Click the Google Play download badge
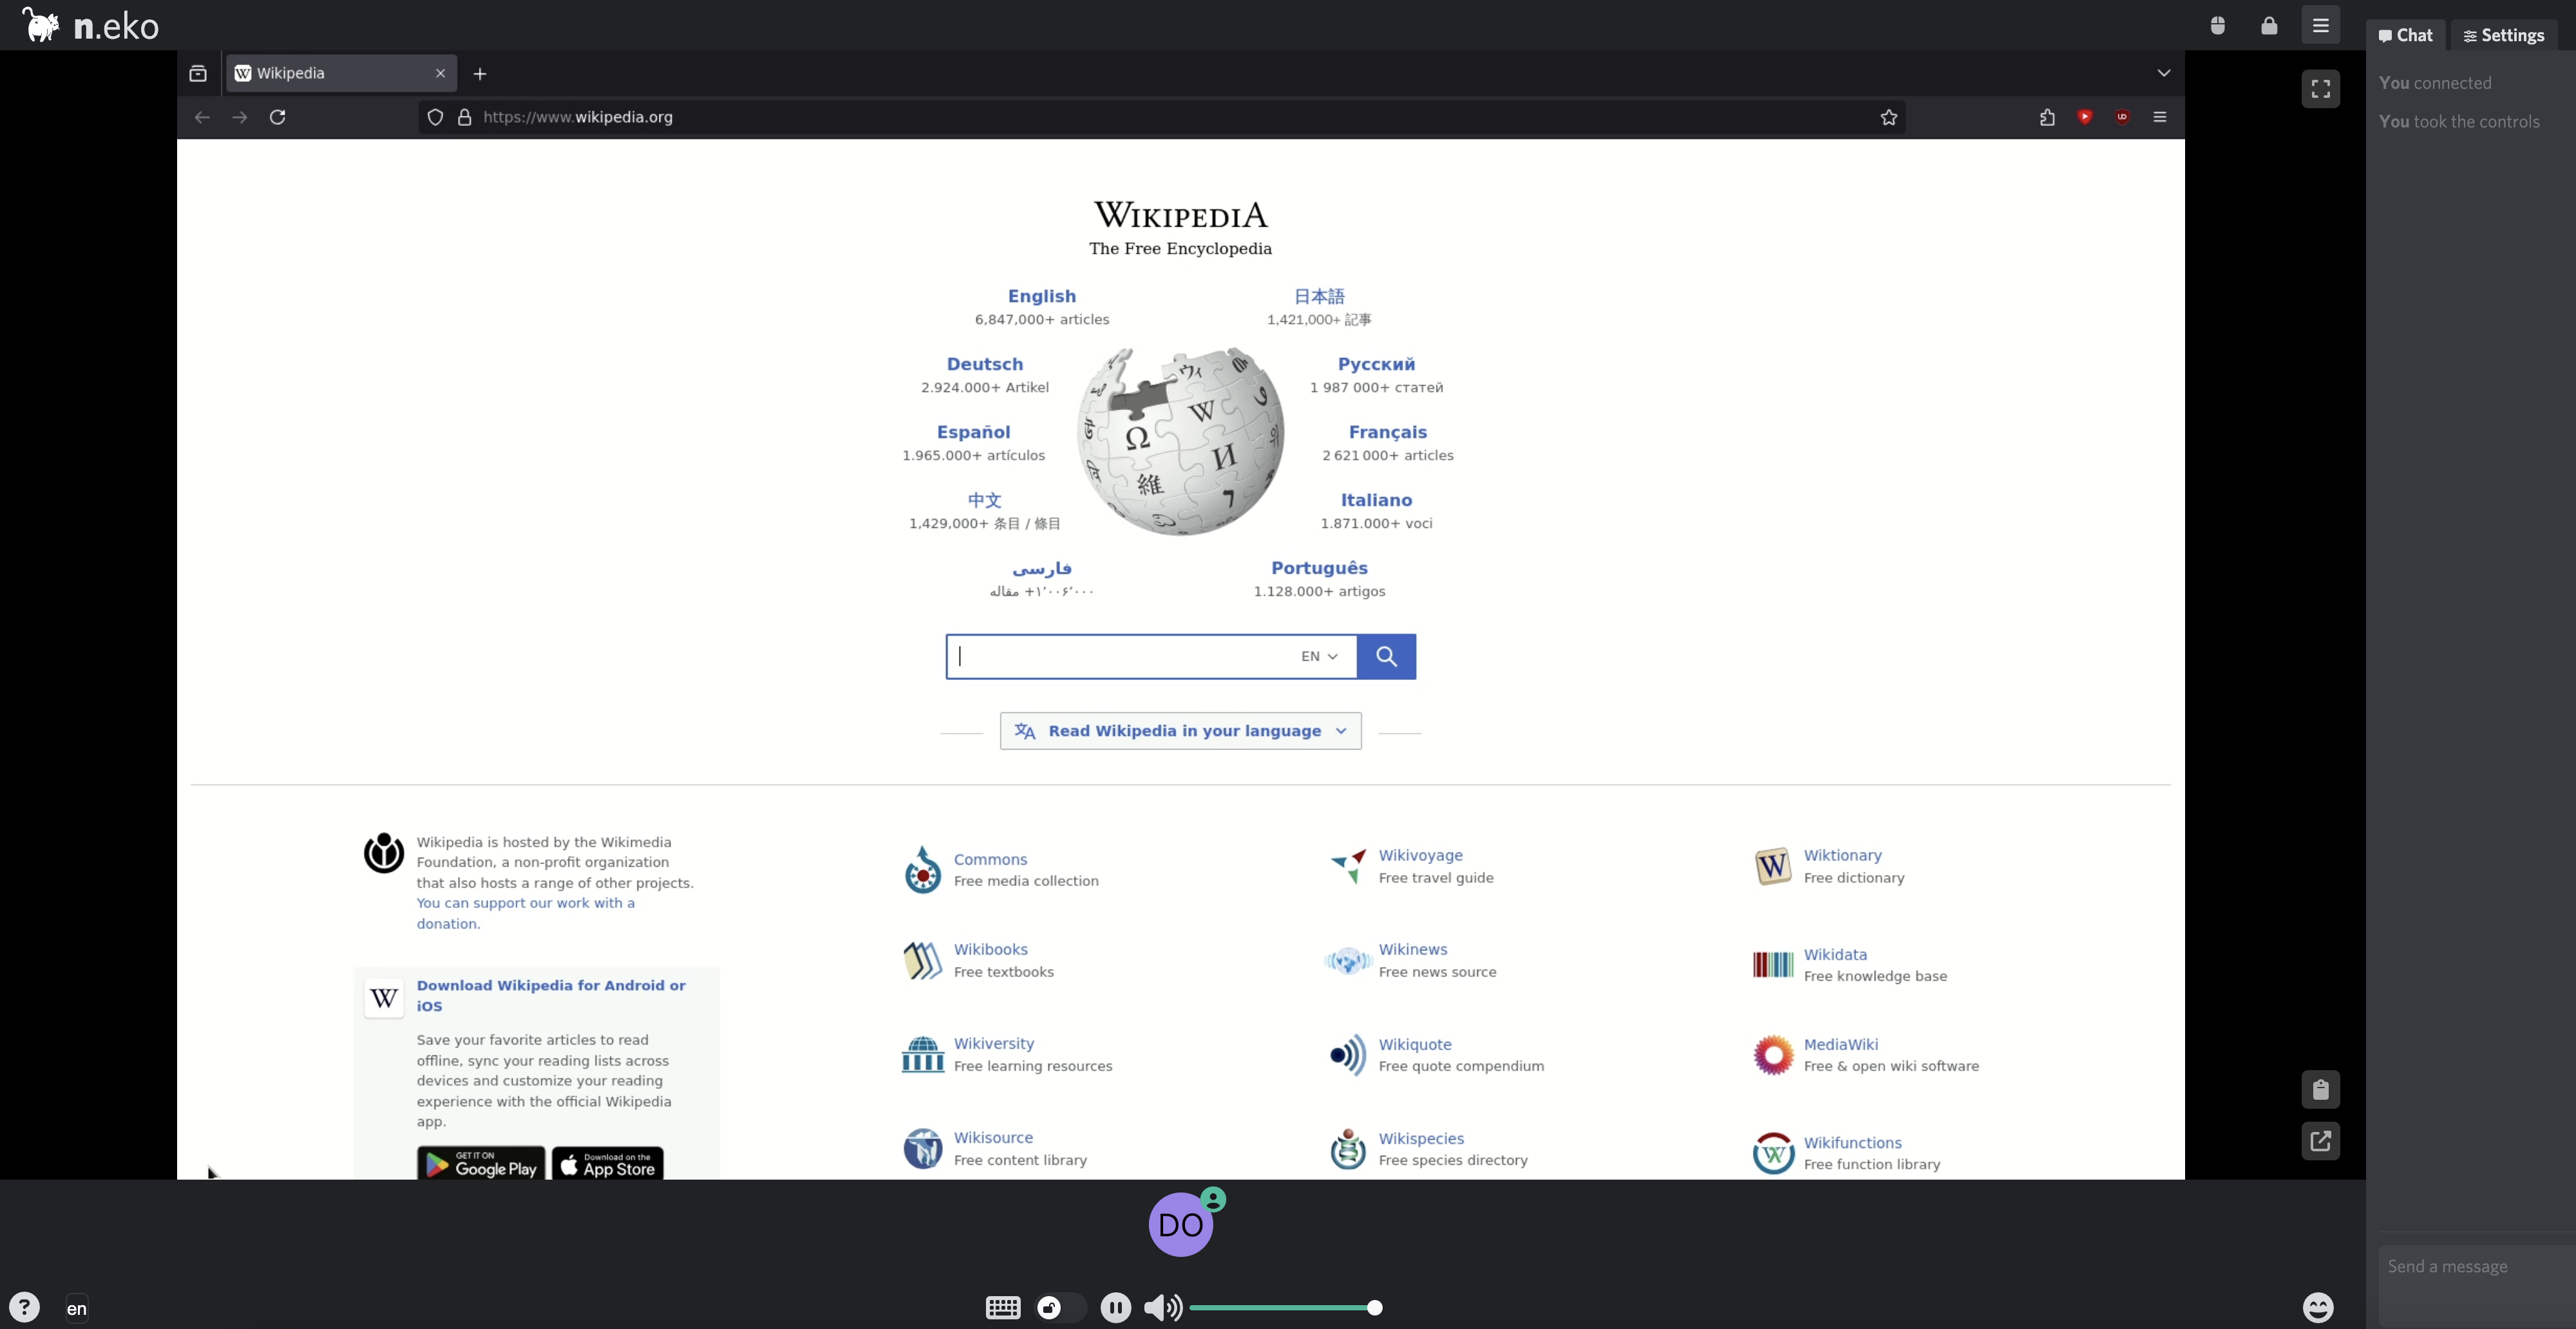 [x=481, y=1163]
